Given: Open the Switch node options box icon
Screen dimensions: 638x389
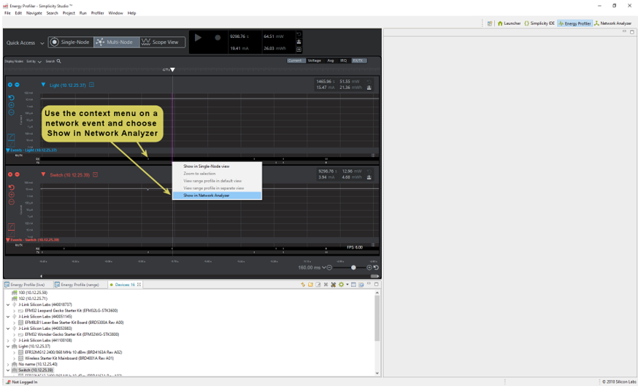Looking at the screenshot, I should coord(95,174).
